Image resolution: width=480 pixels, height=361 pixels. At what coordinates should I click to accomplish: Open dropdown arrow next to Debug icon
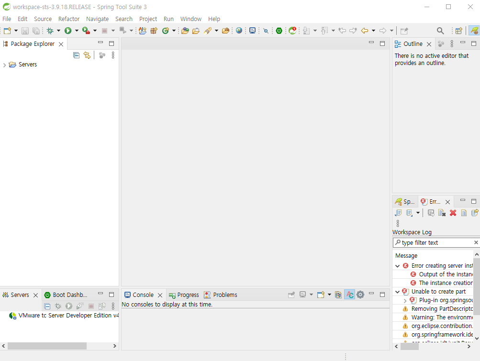coord(58,31)
